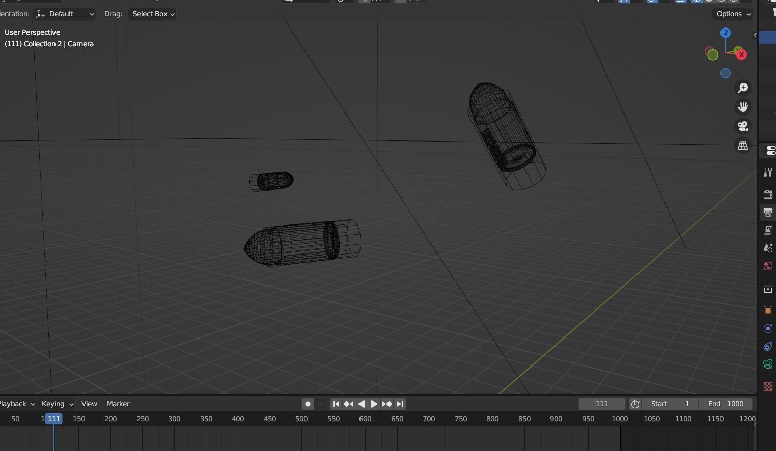Click the blue negative Z gizmo circle
The height and width of the screenshot is (451, 776).
[726, 73]
